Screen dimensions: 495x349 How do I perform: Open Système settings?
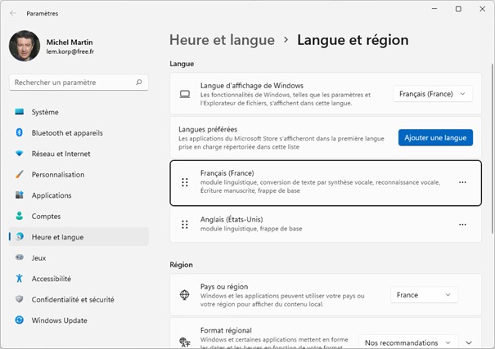point(79,112)
